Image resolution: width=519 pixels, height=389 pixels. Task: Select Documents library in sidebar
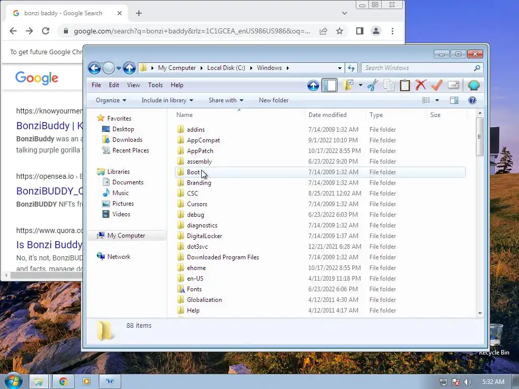[x=128, y=182]
